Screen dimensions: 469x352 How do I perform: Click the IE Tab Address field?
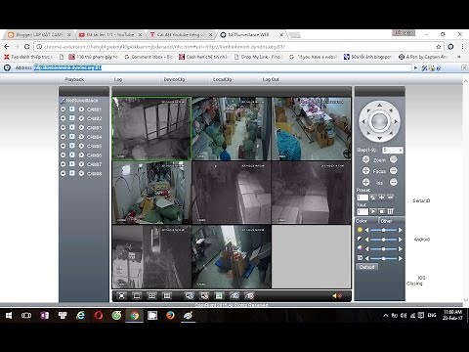pyautogui.click(x=223, y=67)
